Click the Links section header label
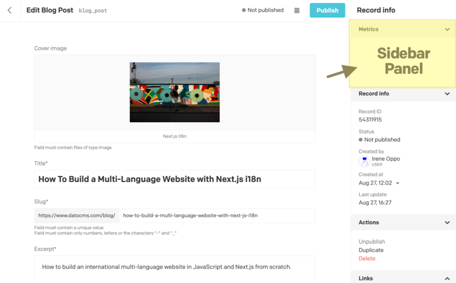Screen dimensions: 456x283 [366, 278]
